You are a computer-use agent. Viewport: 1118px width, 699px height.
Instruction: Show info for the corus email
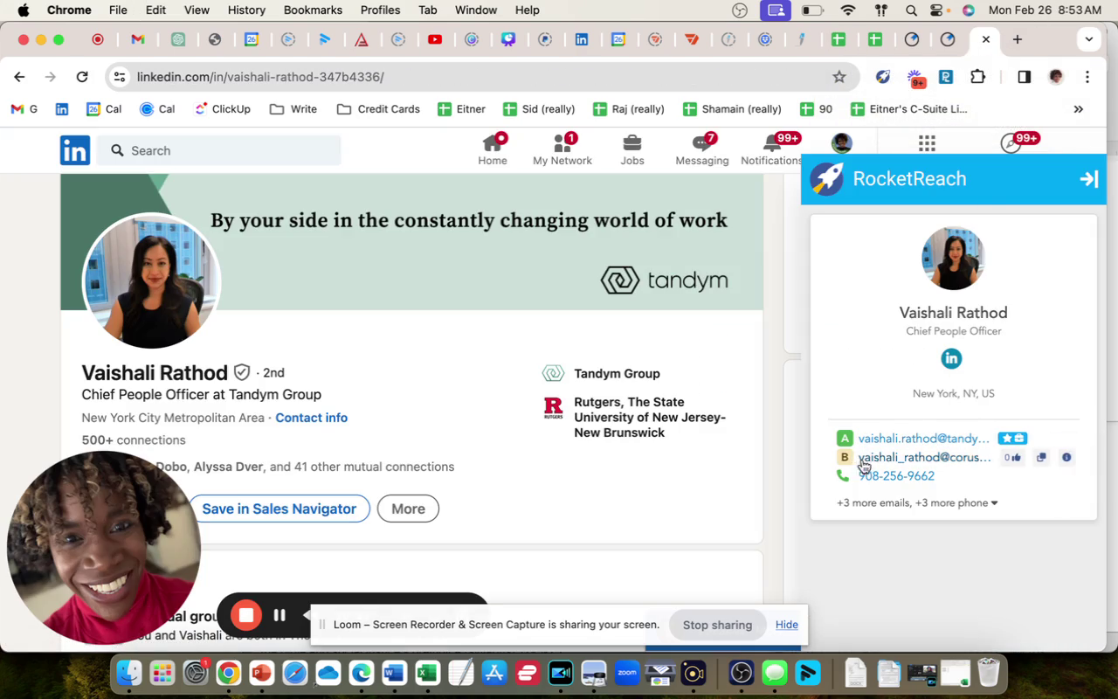coord(1066,457)
